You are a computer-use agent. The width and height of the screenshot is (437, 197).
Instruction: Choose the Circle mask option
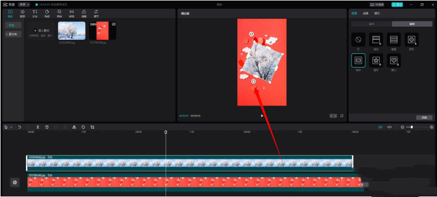412,40
